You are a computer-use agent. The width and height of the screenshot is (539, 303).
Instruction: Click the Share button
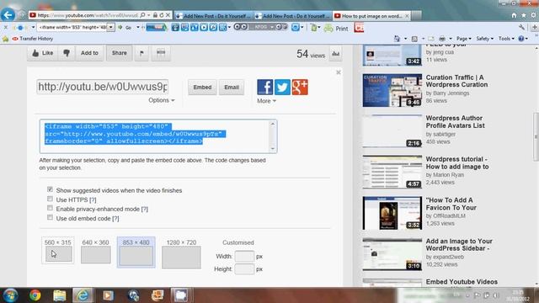tap(120, 53)
